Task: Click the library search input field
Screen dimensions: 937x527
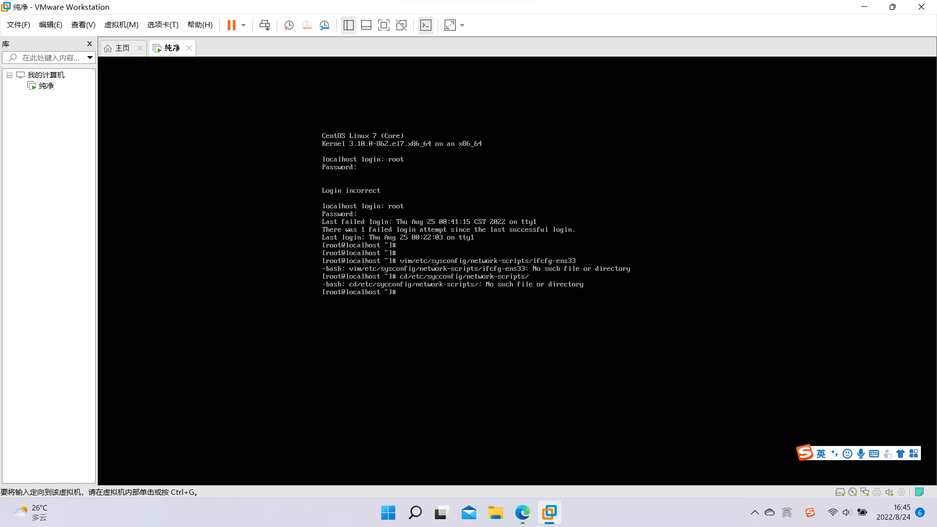Action: click(x=44, y=58)
